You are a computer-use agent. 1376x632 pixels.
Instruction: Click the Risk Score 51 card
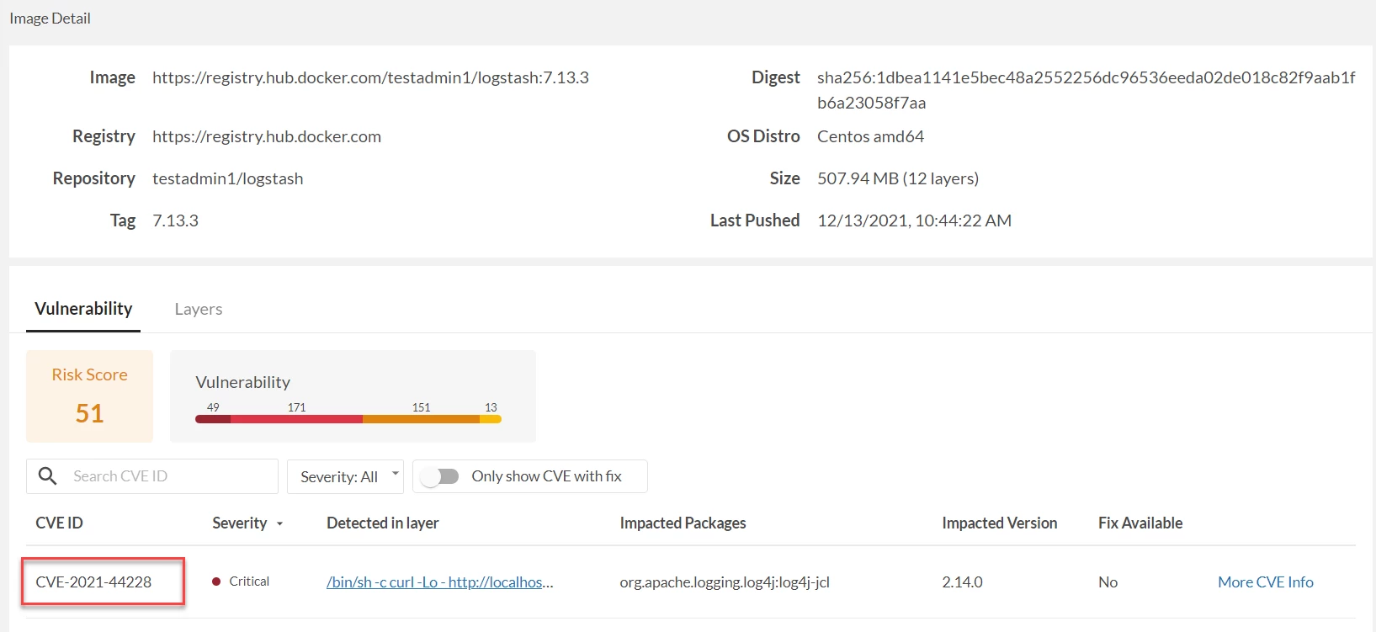pos(89,396)
